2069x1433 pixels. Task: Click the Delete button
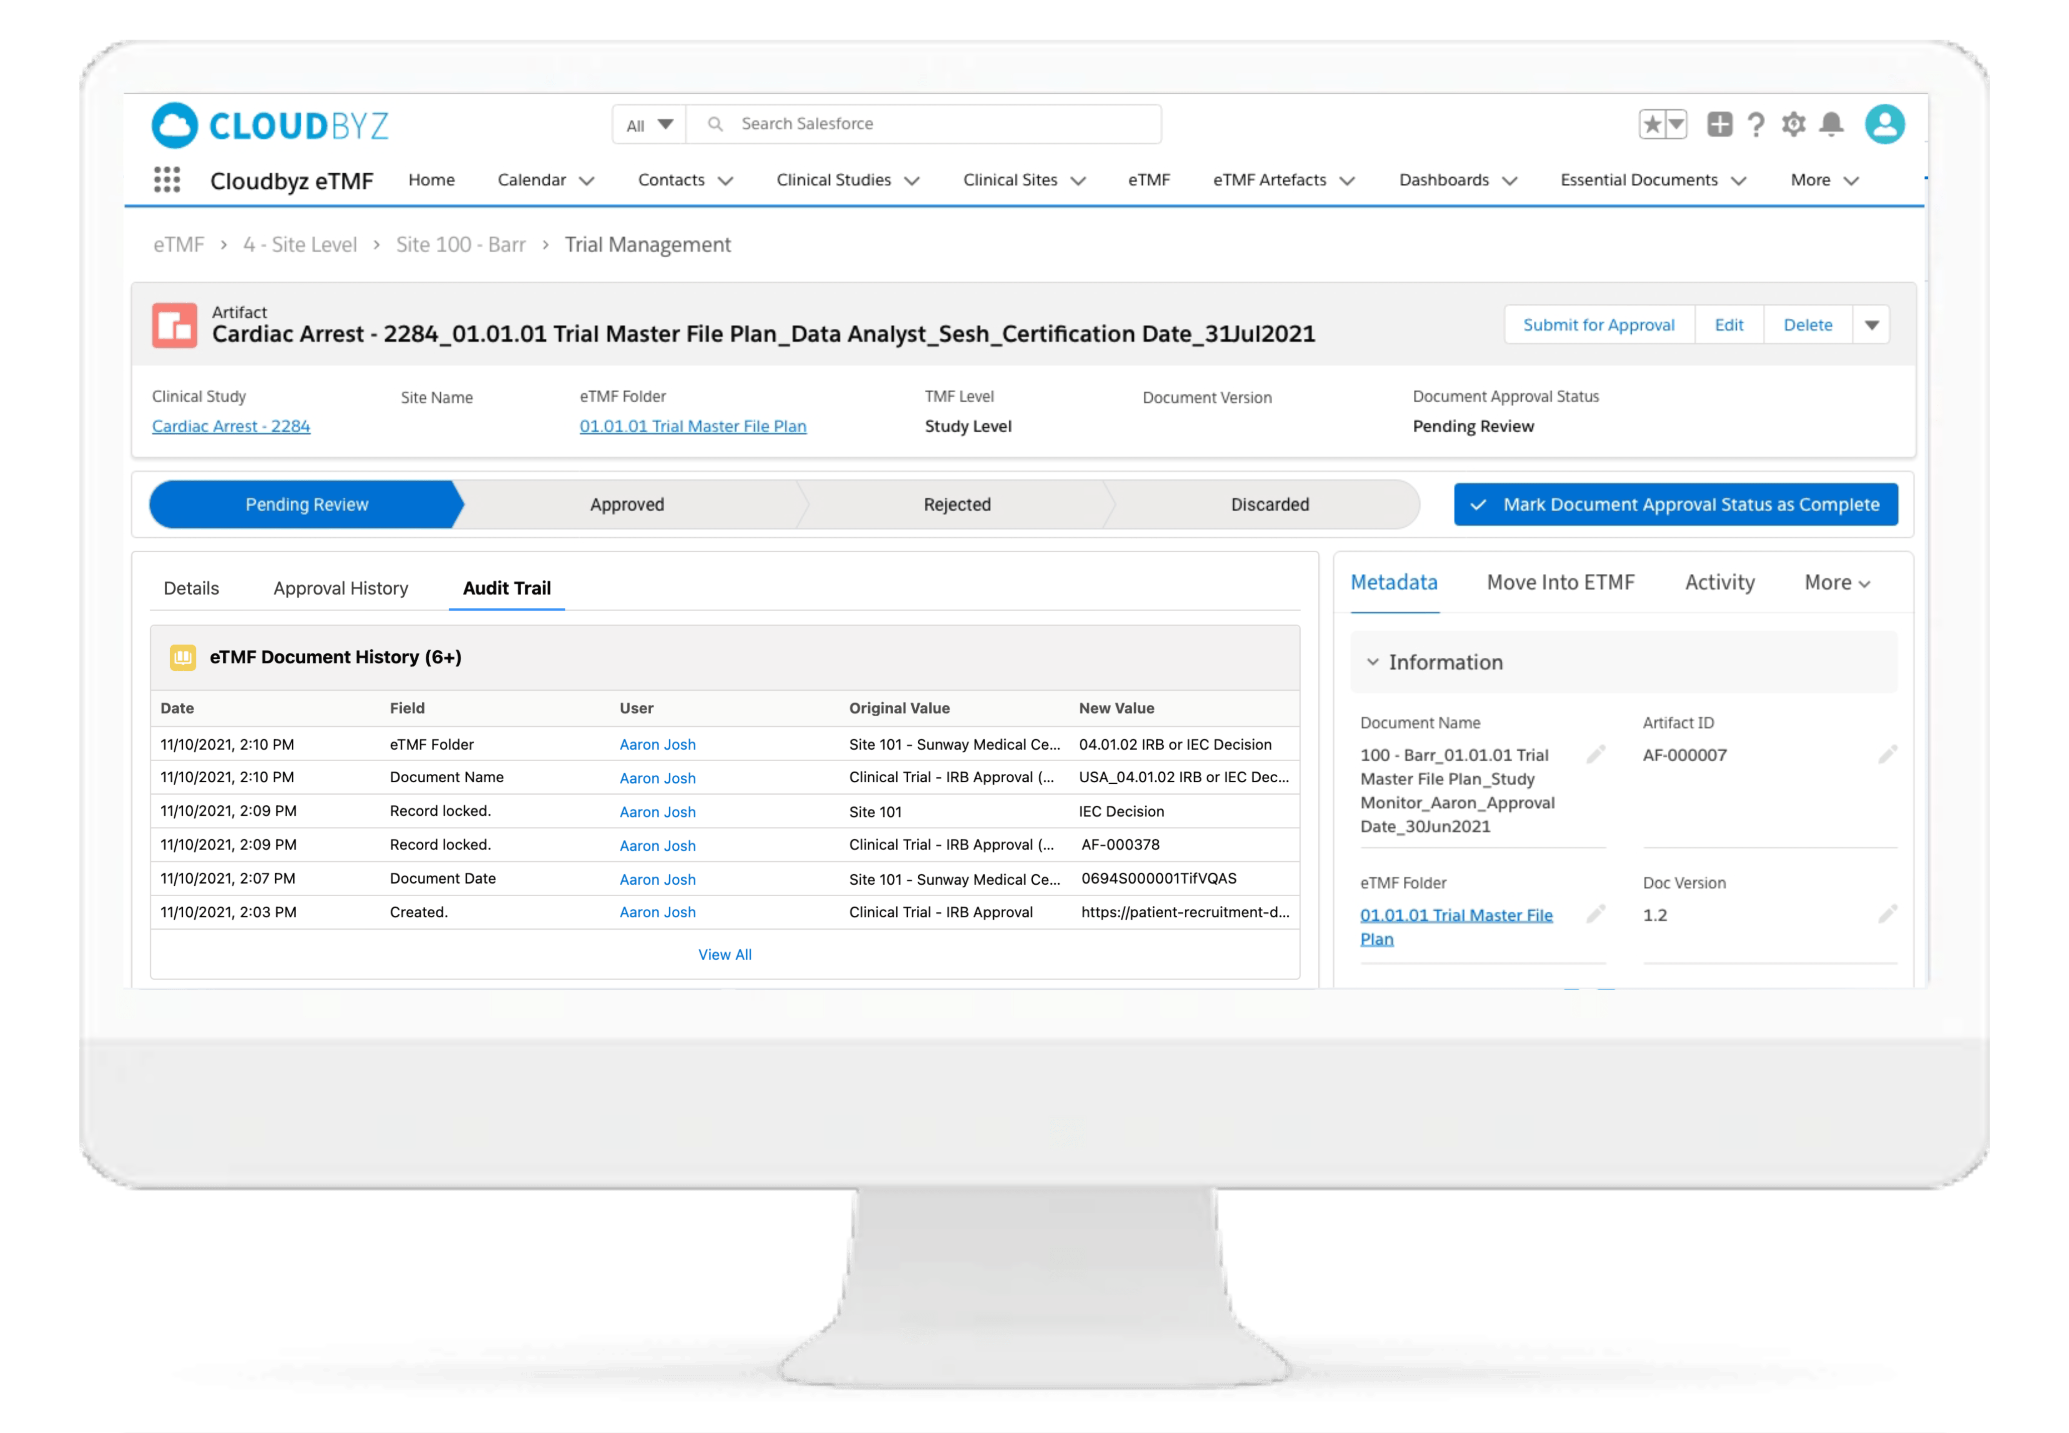(x=1808, y=325)
